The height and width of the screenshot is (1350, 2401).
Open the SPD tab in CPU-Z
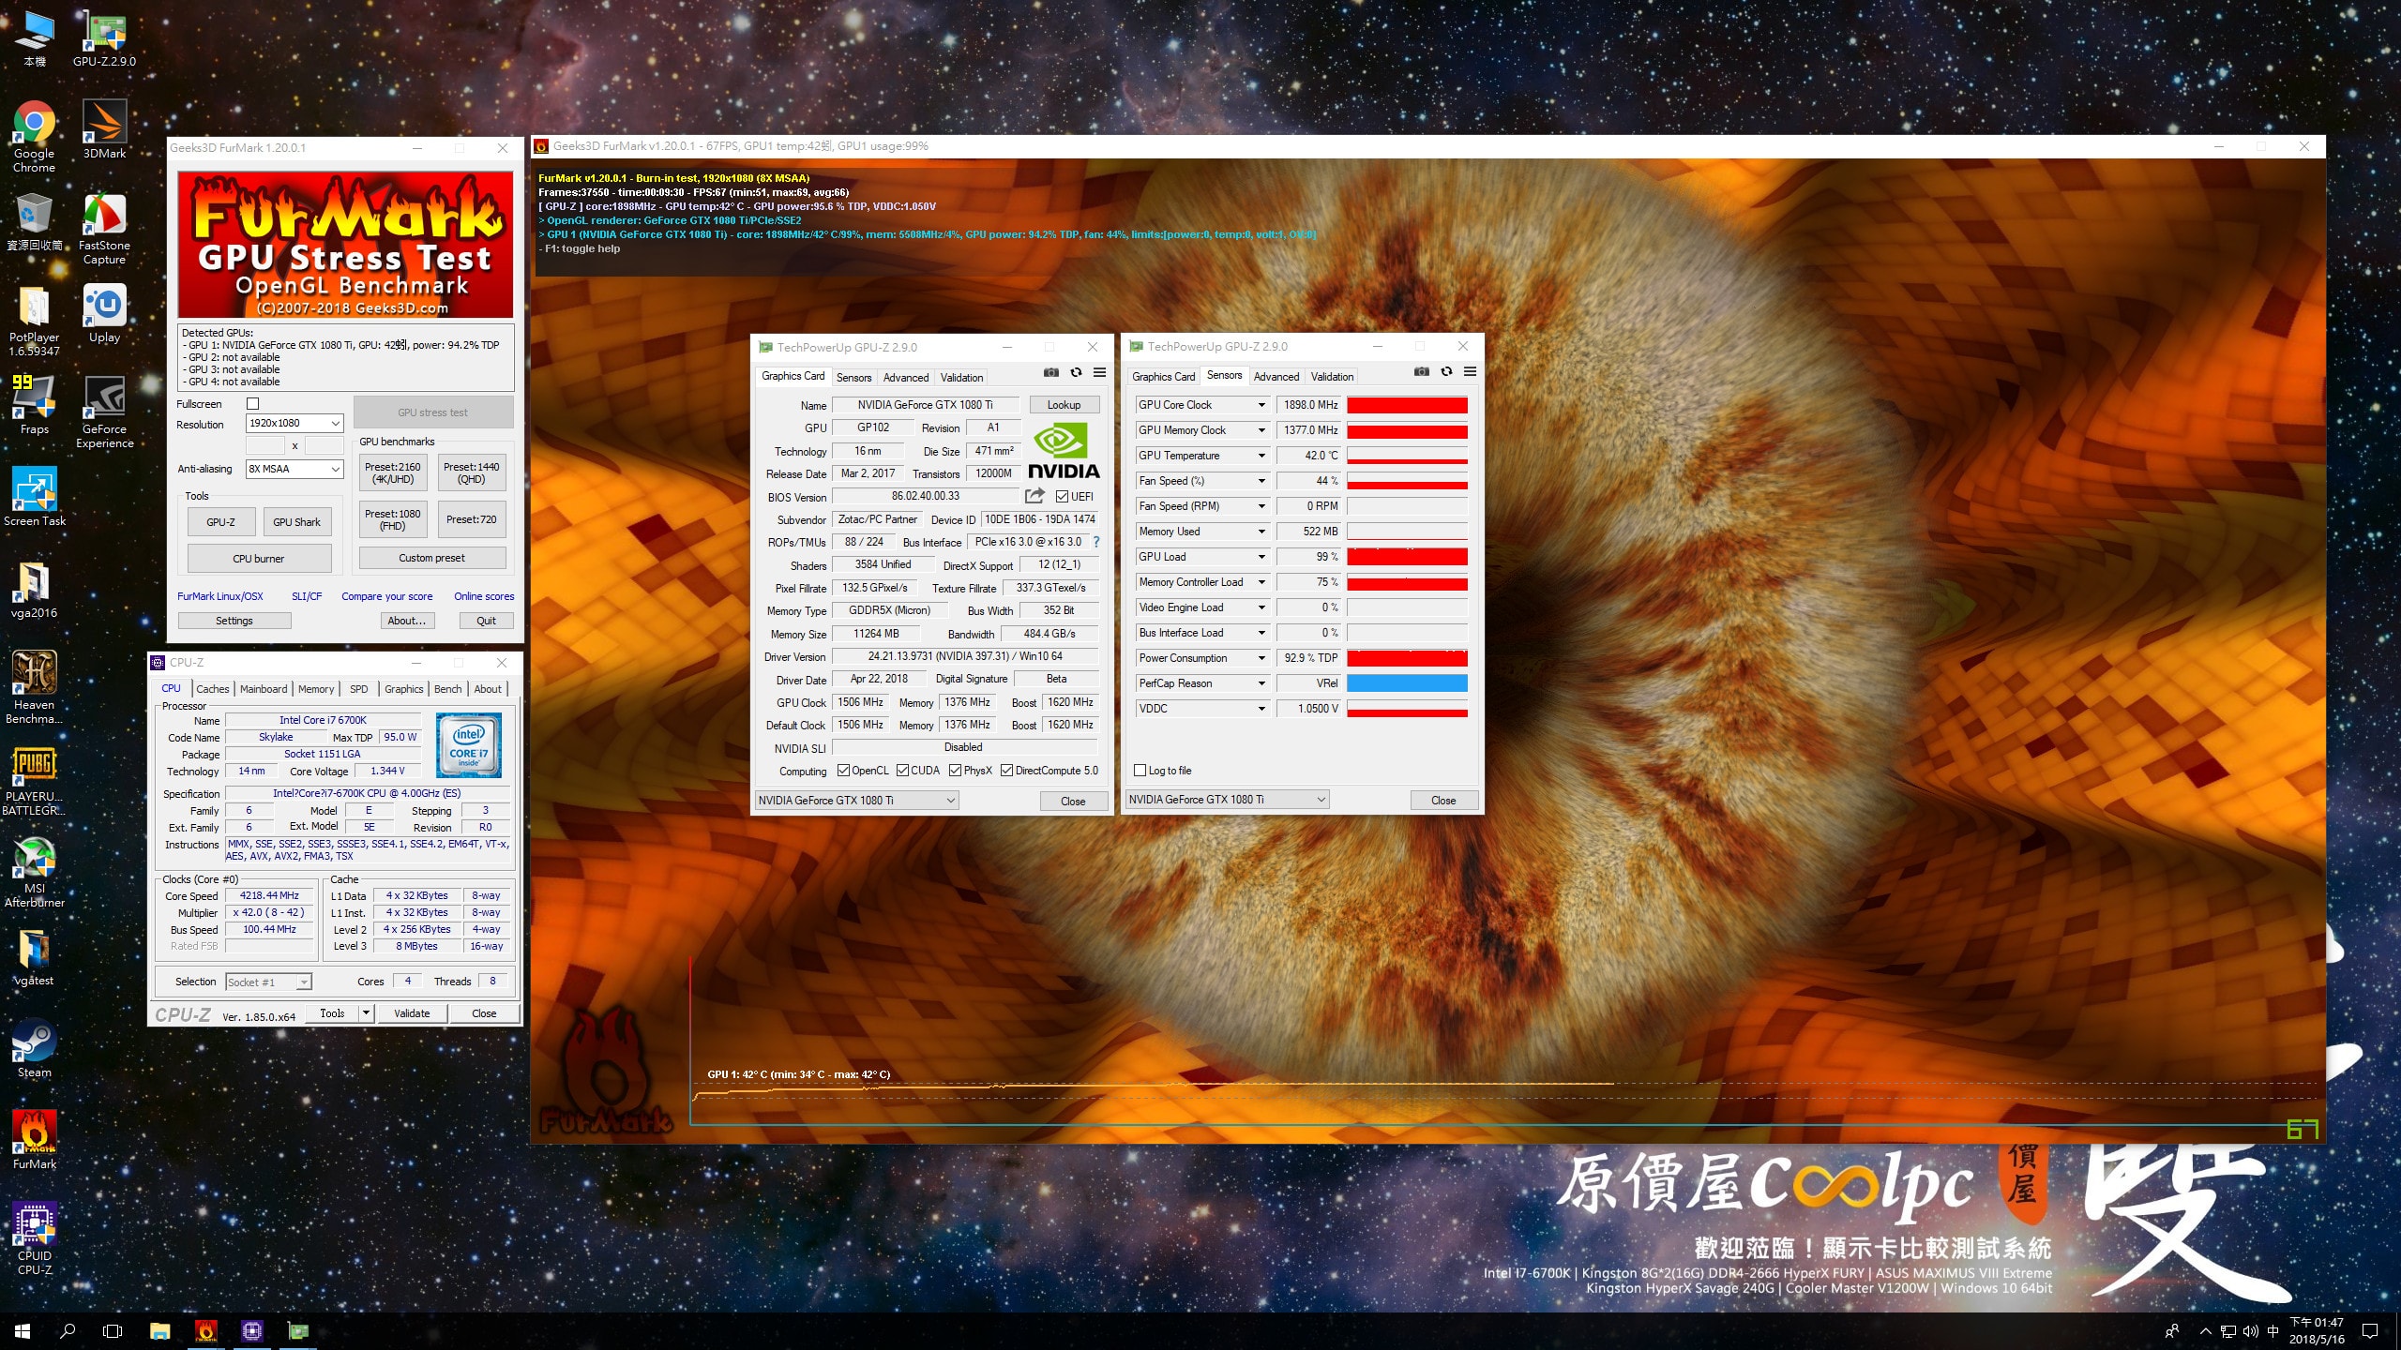coord(358,689)
